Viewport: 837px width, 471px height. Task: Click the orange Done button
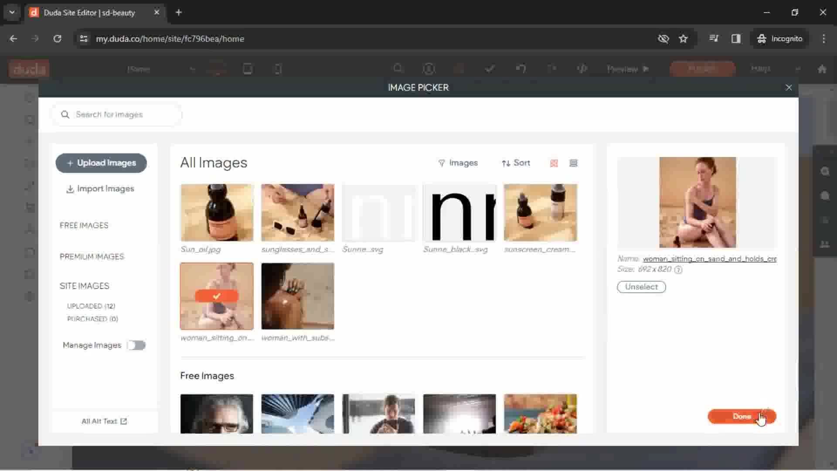[742, 416]
